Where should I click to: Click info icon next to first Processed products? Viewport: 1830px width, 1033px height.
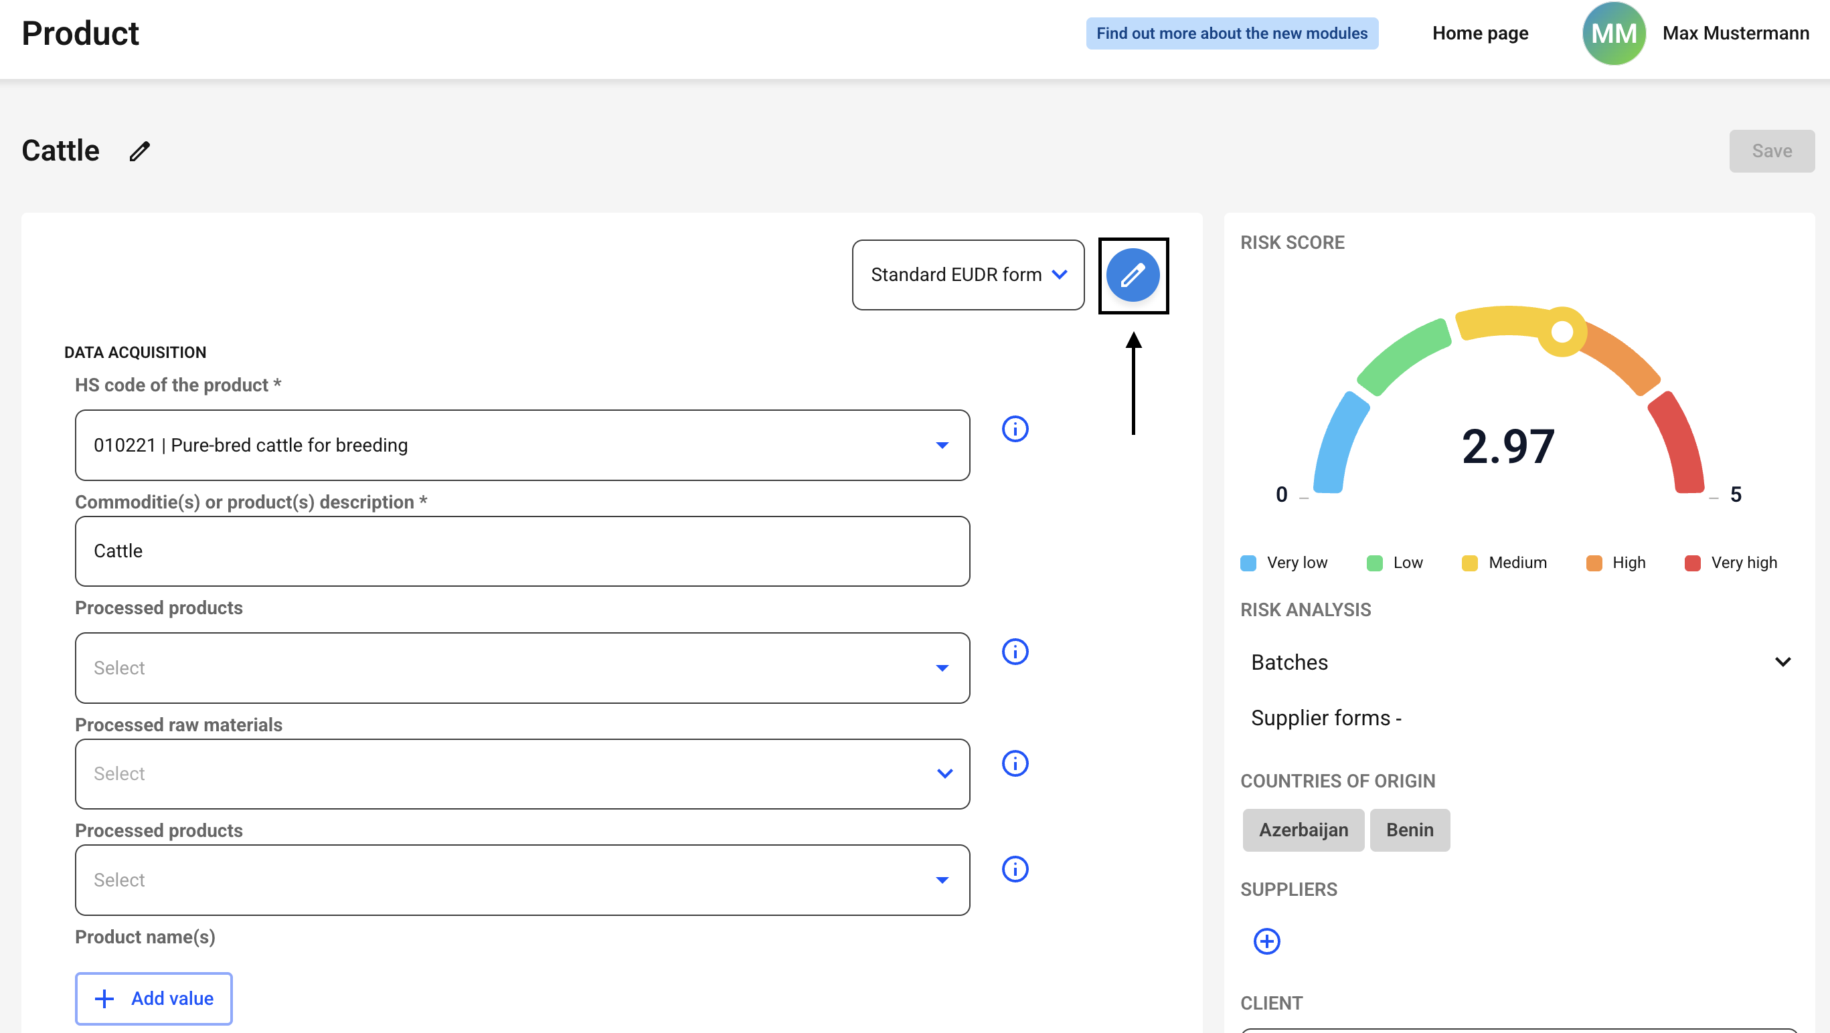click(x=1015, y=651)
